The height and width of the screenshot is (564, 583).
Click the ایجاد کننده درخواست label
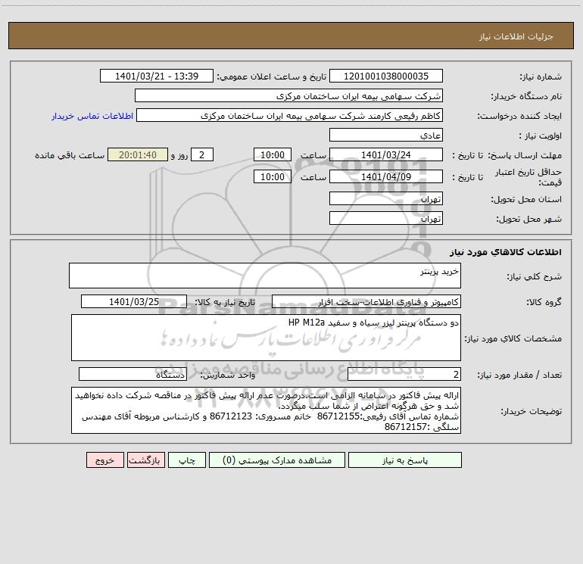coord(519,117)
